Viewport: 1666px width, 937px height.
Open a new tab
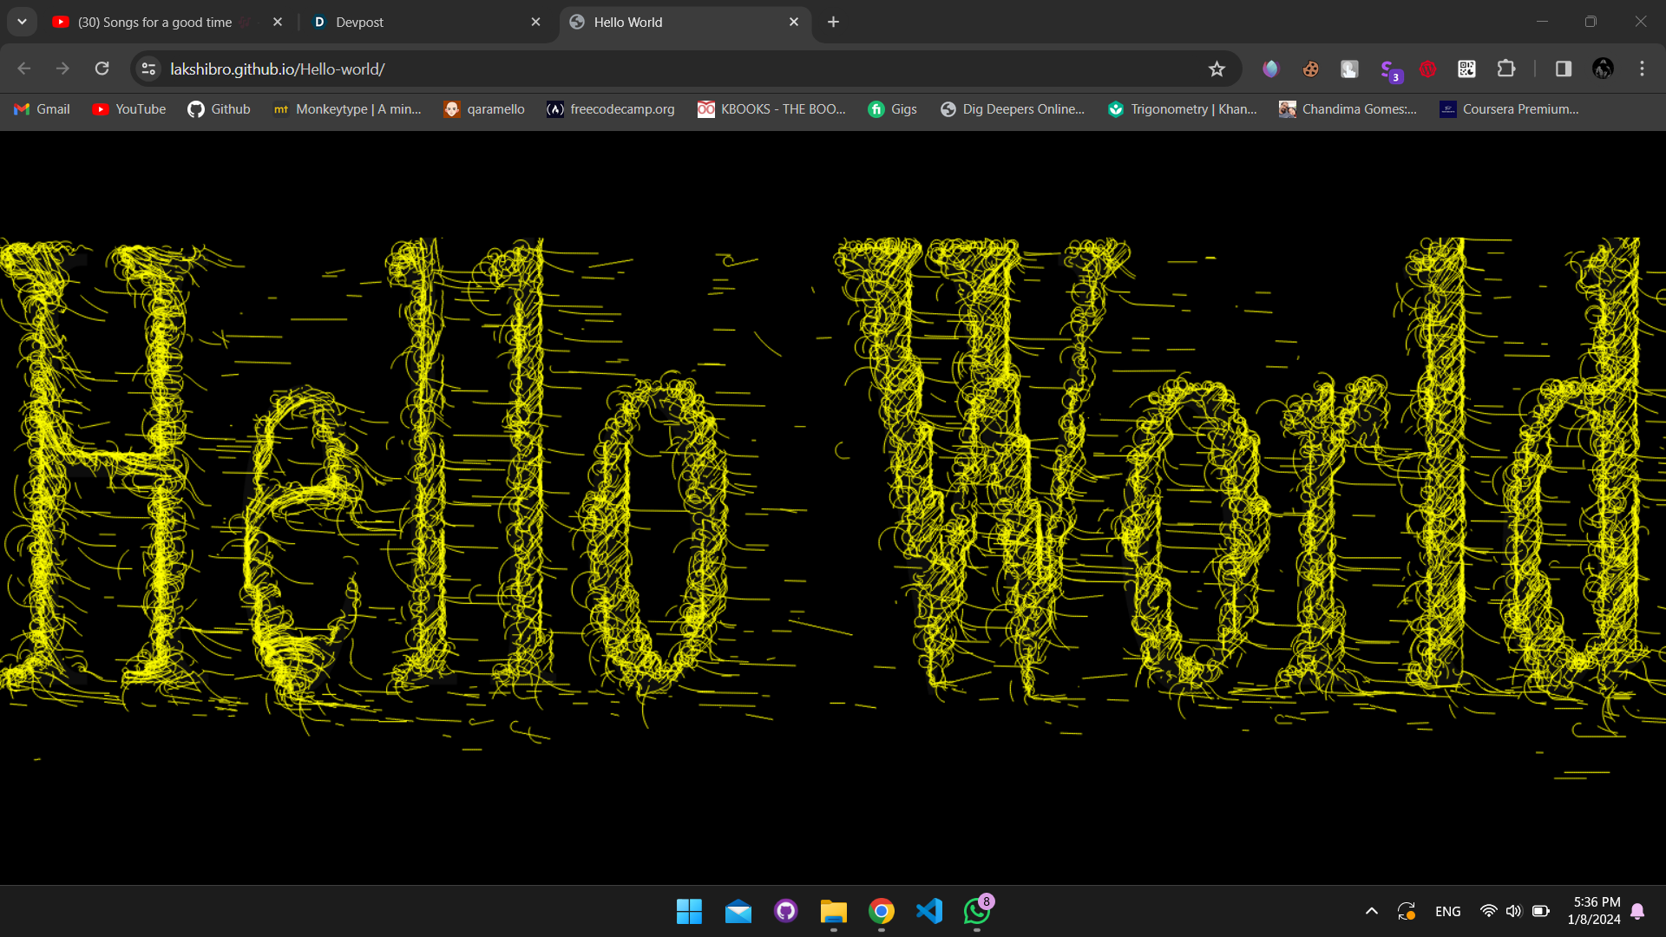coord(833,22)
